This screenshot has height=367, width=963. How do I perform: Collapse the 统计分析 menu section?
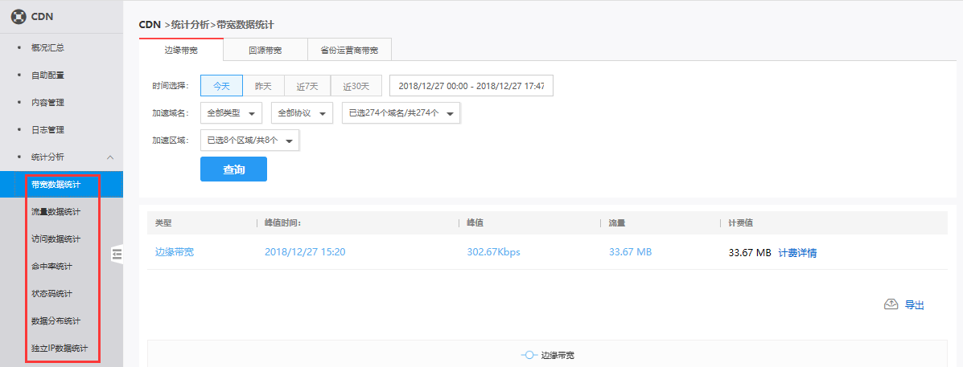tap(110, 157)
